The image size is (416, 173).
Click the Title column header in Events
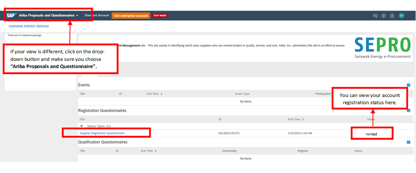click(x=82, y=94)
